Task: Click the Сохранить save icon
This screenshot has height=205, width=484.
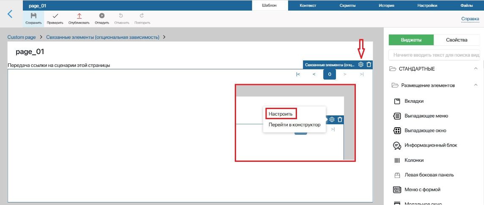Action: 33,16
